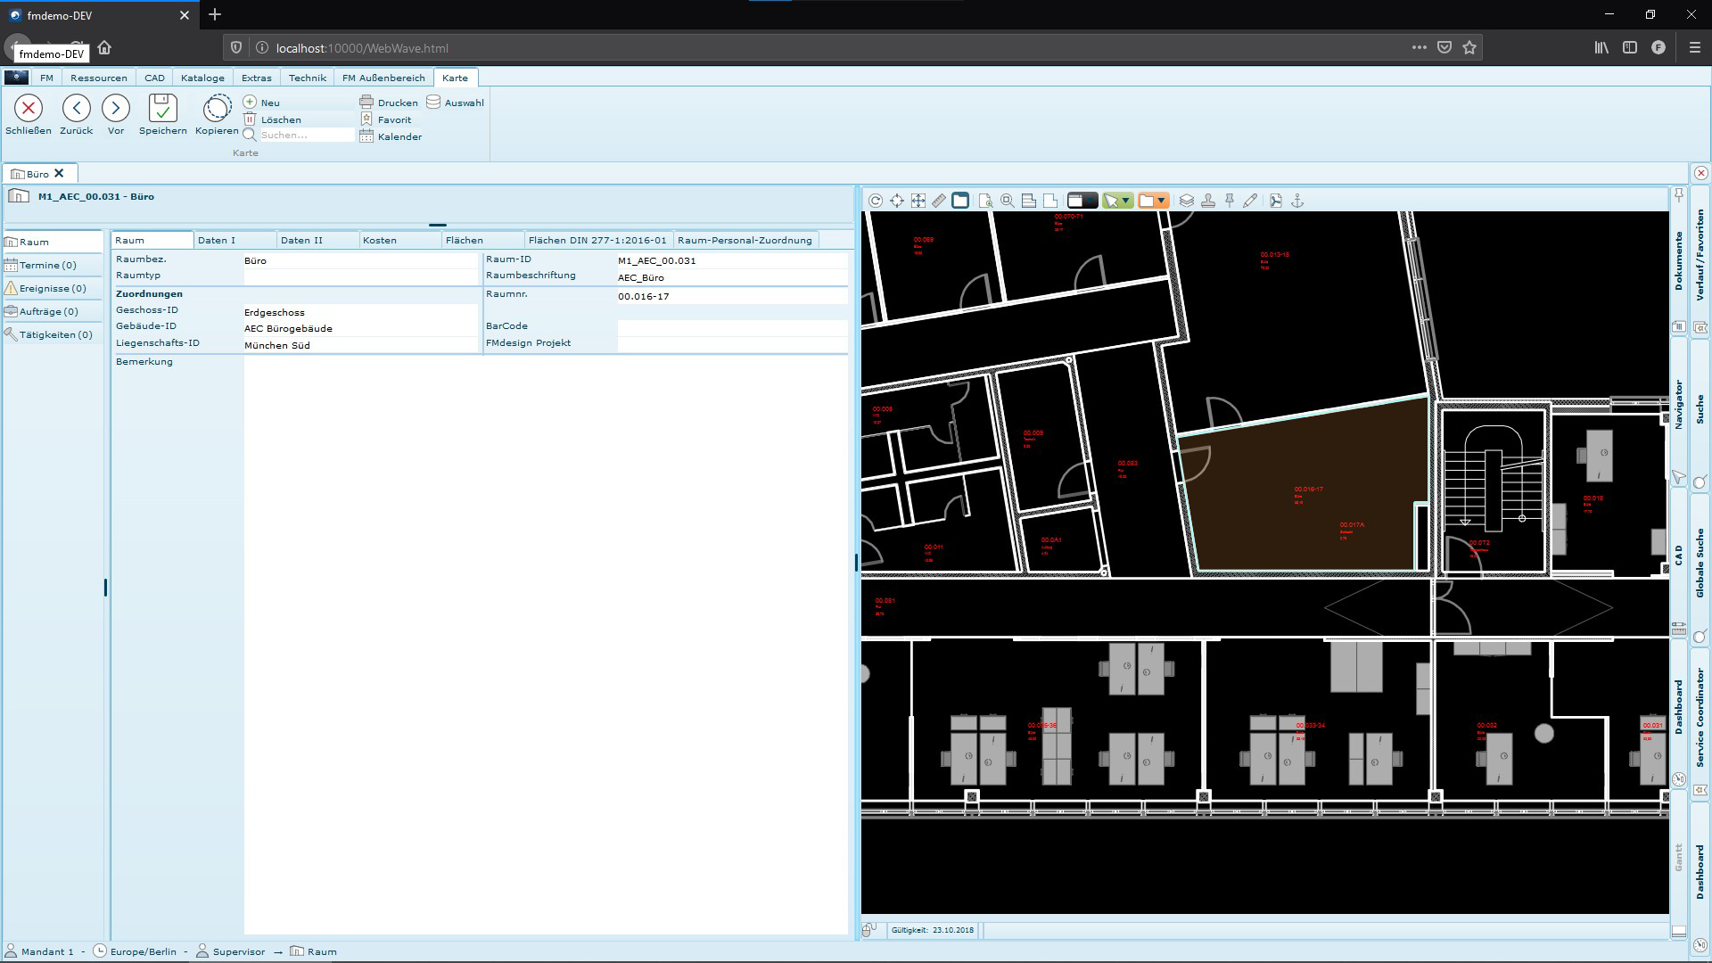
Task: Click the Suchen search field
Action: [305, 136]
